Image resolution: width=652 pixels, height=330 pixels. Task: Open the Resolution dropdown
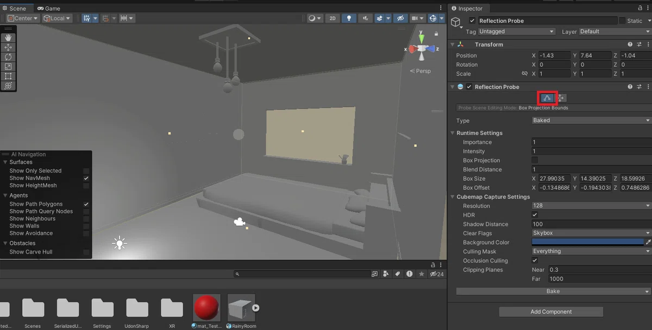(x=592, y=206)
